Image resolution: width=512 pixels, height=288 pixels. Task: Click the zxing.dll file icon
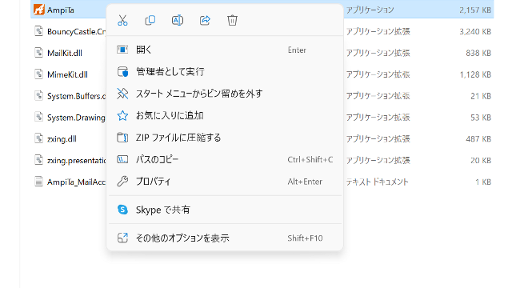pyautogui.click(x=39, y=138)
